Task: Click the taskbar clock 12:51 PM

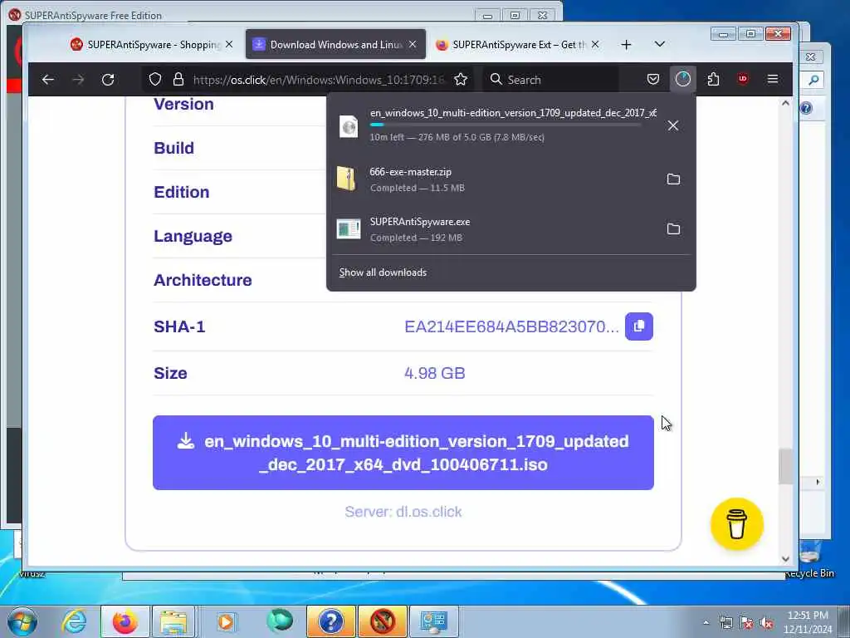Action: (x=808, y=616)
